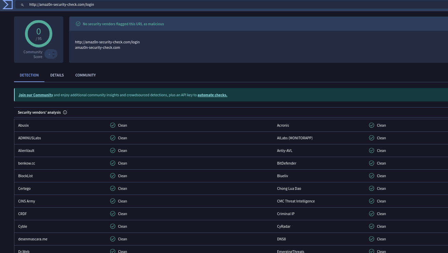Click the Clean checkmark beside EmergingThreats
The height and width of the screenshot is (253, 448).
[x=371, y=251]
